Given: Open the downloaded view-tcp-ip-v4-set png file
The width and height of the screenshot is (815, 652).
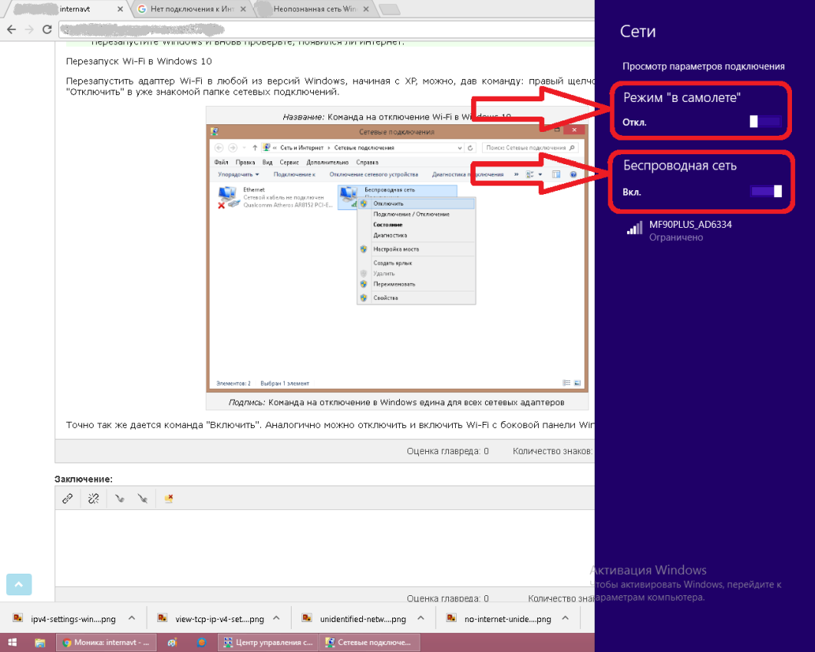Looking at the screenshot, I should pyautogui.click(x=210, y=619).
